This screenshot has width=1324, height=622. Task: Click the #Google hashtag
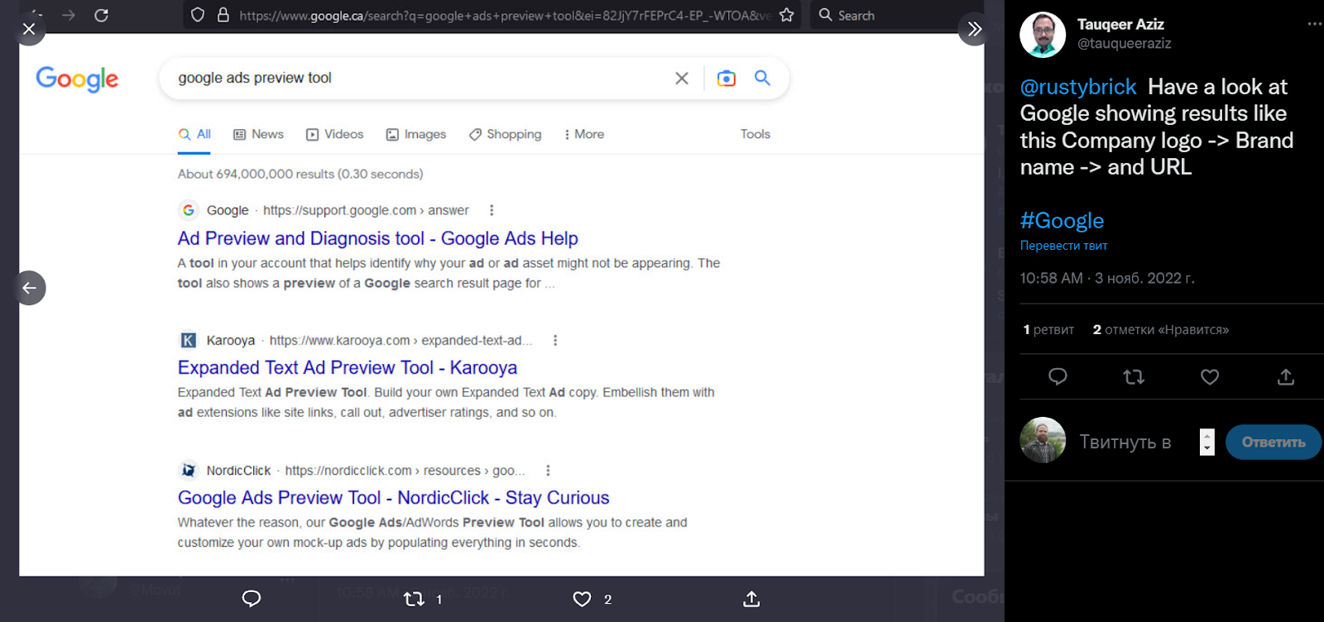click(1062, 221)
